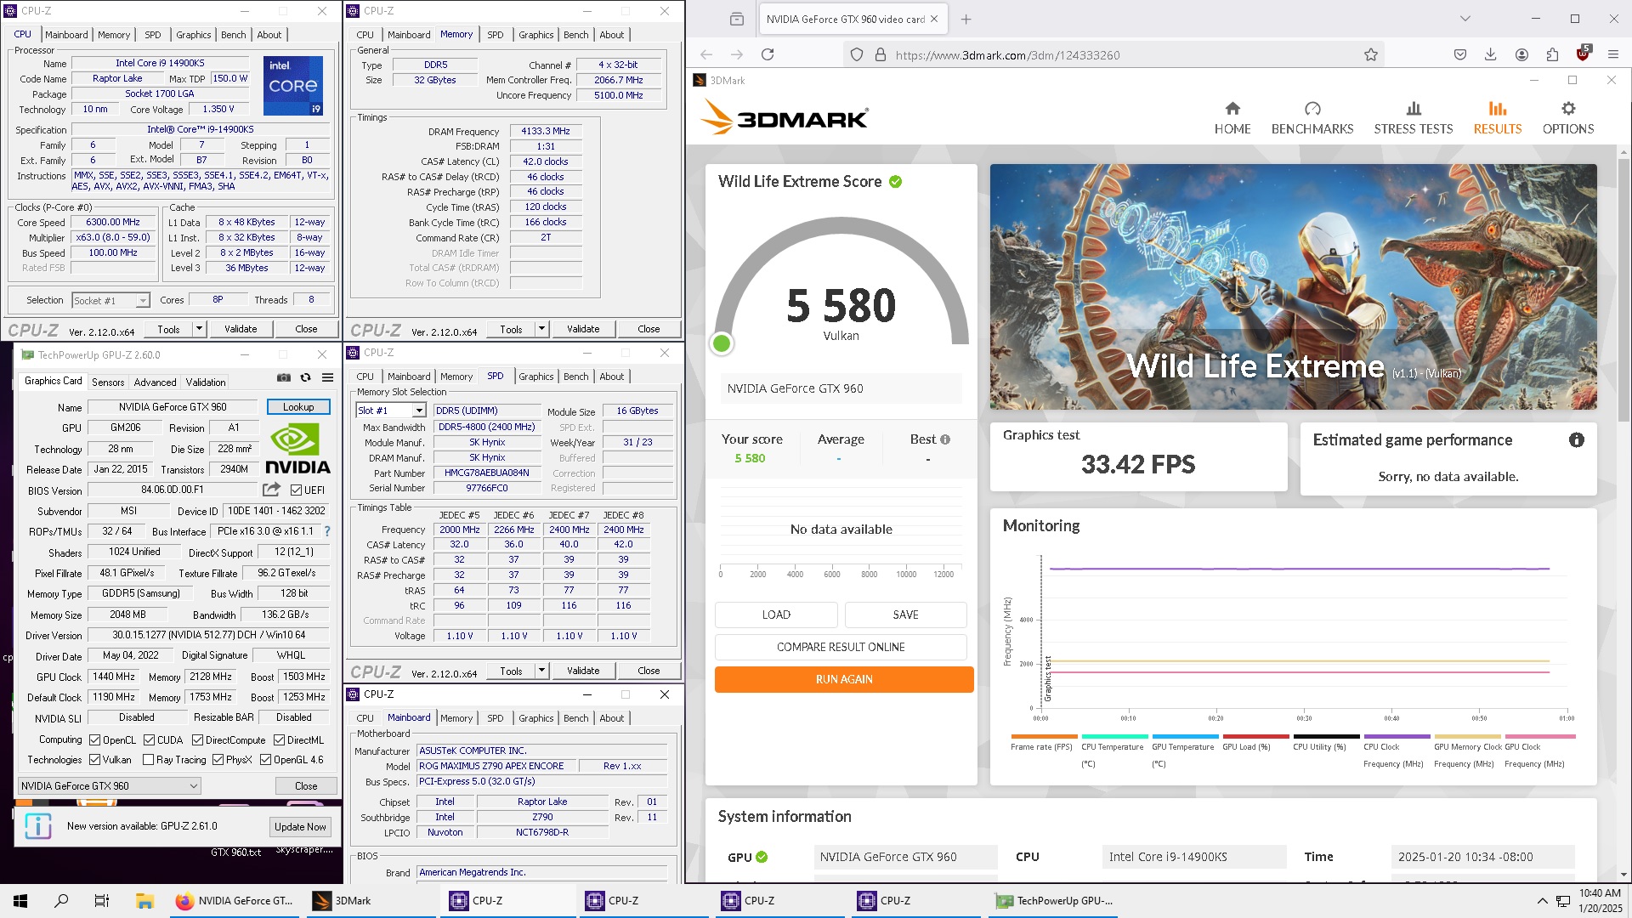Toggle CUDA checkbox
Screen dimensions: 1632x918
[x=150, y=740]
